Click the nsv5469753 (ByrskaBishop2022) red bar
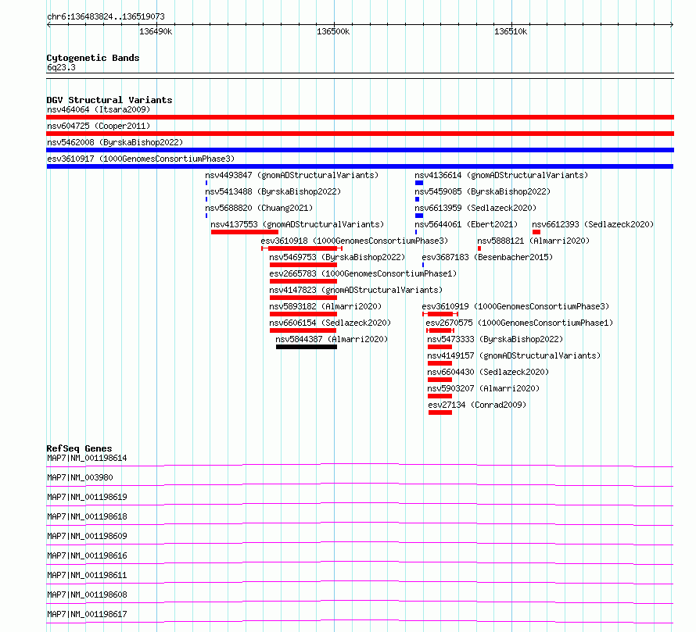Image resolution: width=696 pixels, height=632 pixels. [x=303, y=265]
